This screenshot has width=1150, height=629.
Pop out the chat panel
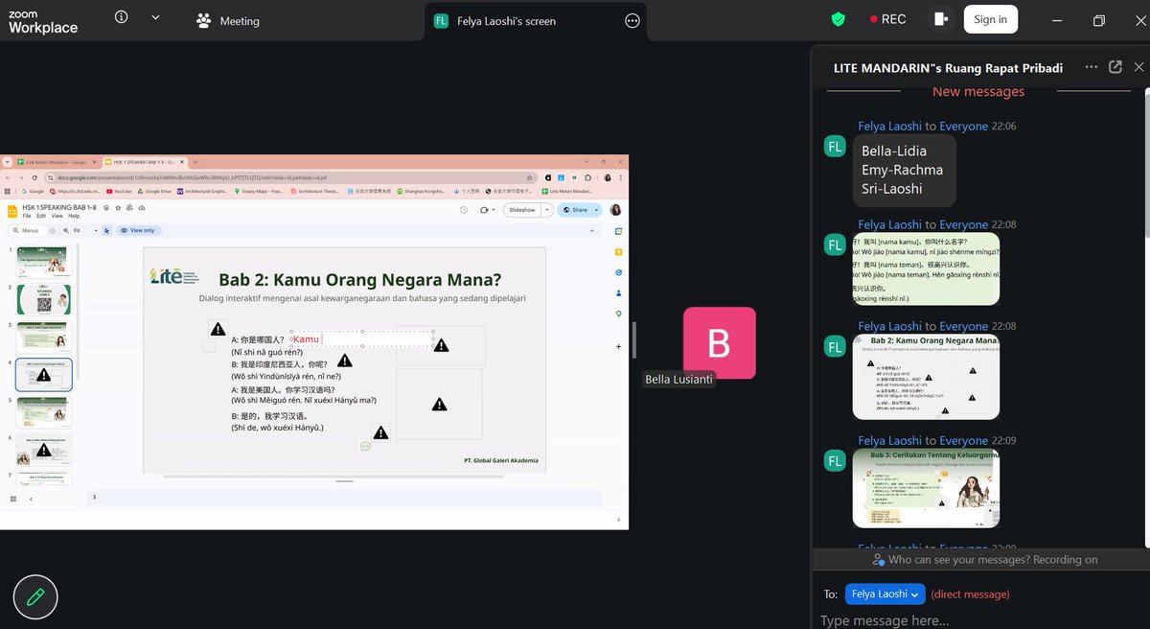tap(1115, 67)
